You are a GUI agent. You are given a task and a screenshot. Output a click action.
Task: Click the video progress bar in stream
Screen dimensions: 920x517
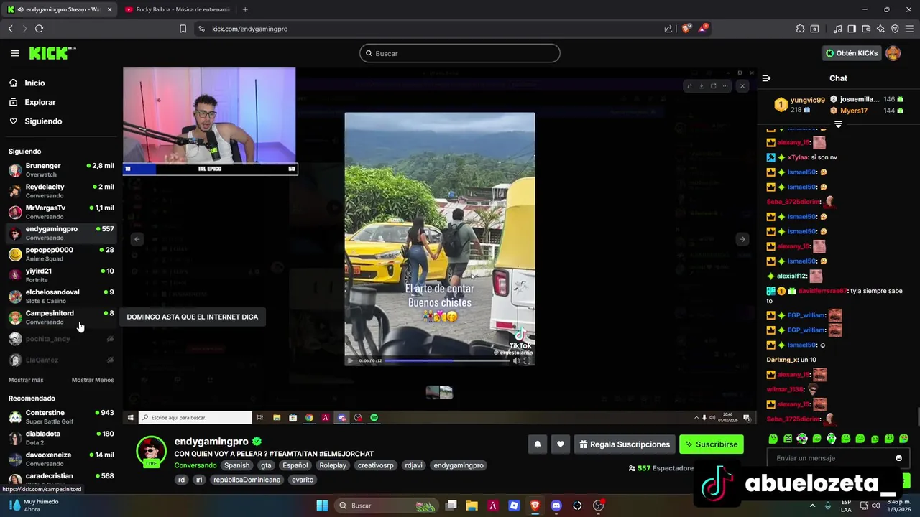tap(447, 360)
